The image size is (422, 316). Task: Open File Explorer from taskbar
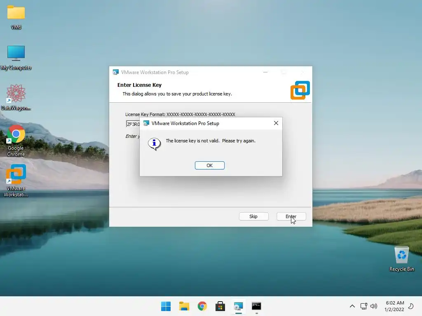[184, 306]
